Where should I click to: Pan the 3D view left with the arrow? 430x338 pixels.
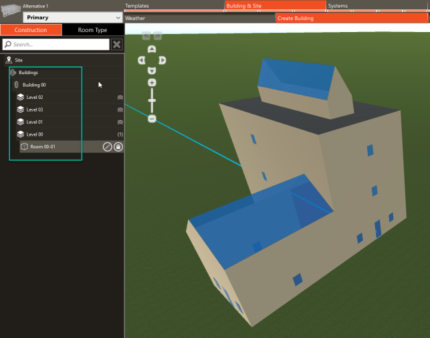pos(141,60)
